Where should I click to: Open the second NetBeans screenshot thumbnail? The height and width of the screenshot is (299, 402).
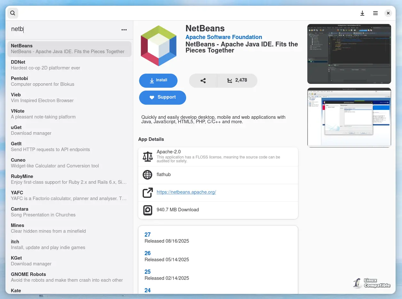click(x=349, y=117)
